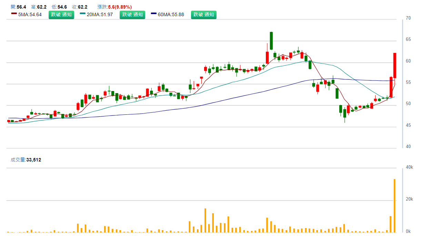Screen dimensions: 421x236
Task: Click the 低 54.6 low price text
Action: [x=59, y=7]
